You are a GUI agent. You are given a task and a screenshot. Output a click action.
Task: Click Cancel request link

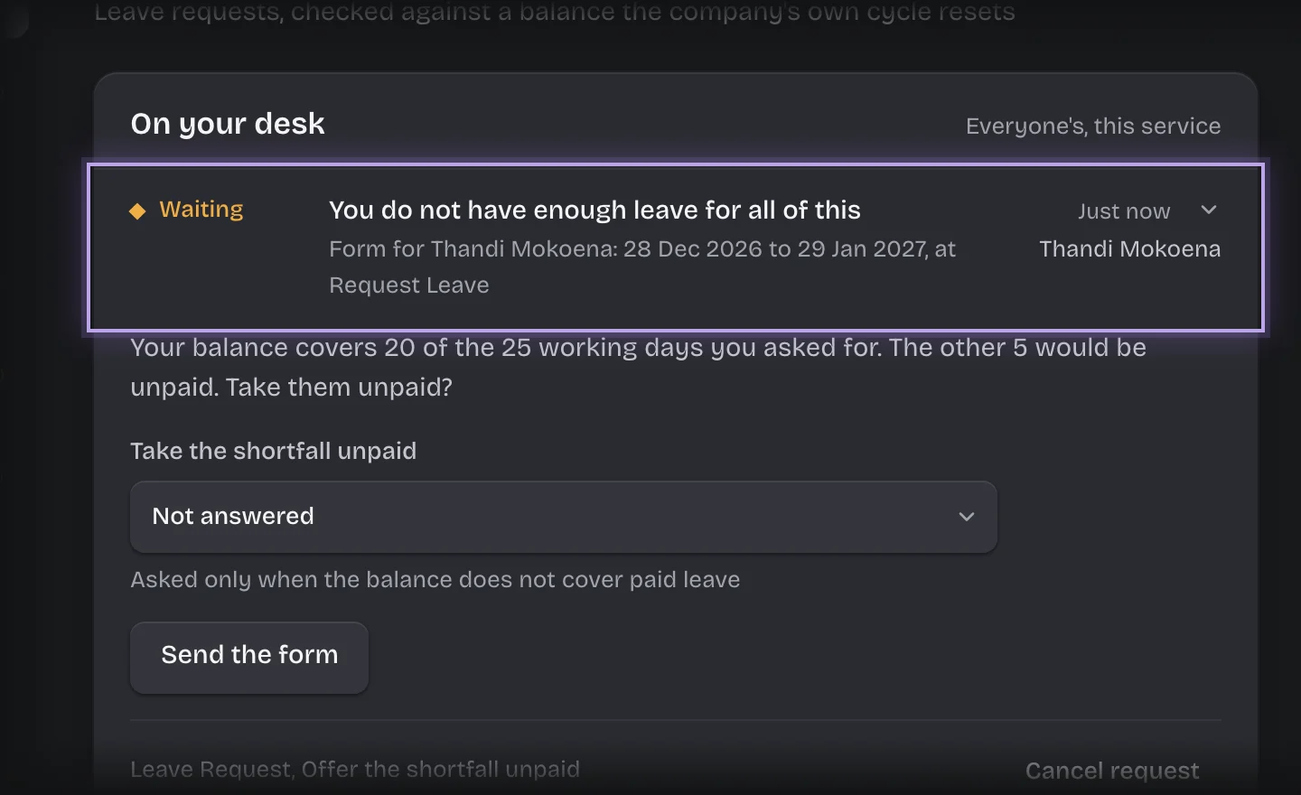click(x=1112, y=771)
